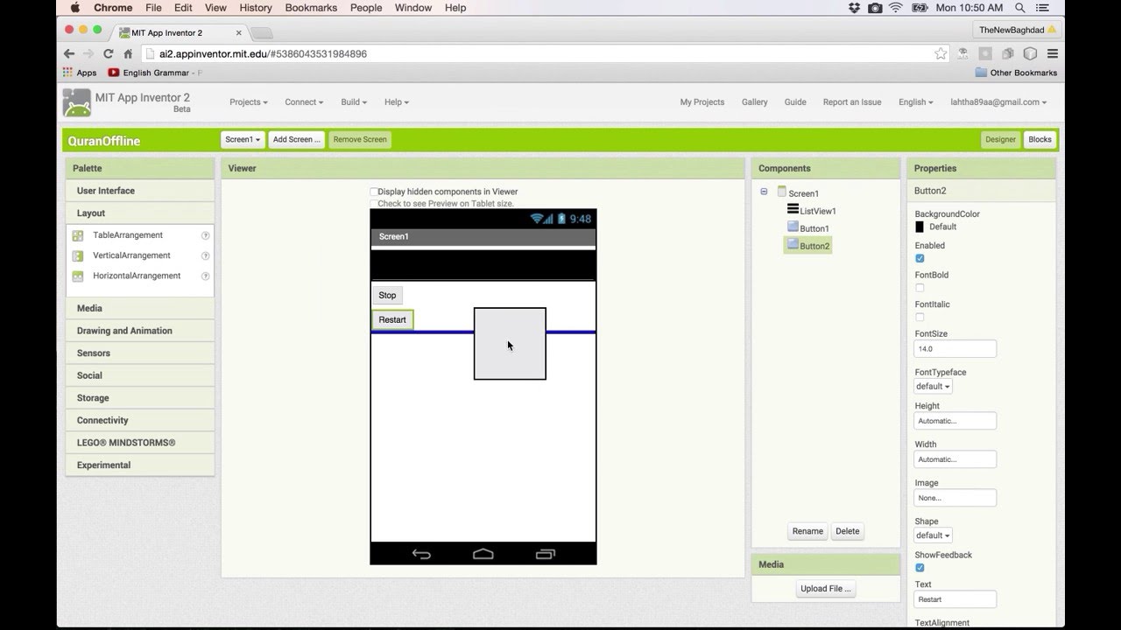Image resolution: width=1121 pixels, height=630 pixels.
Task: Click the phone preview home icon
Action: 483,554
